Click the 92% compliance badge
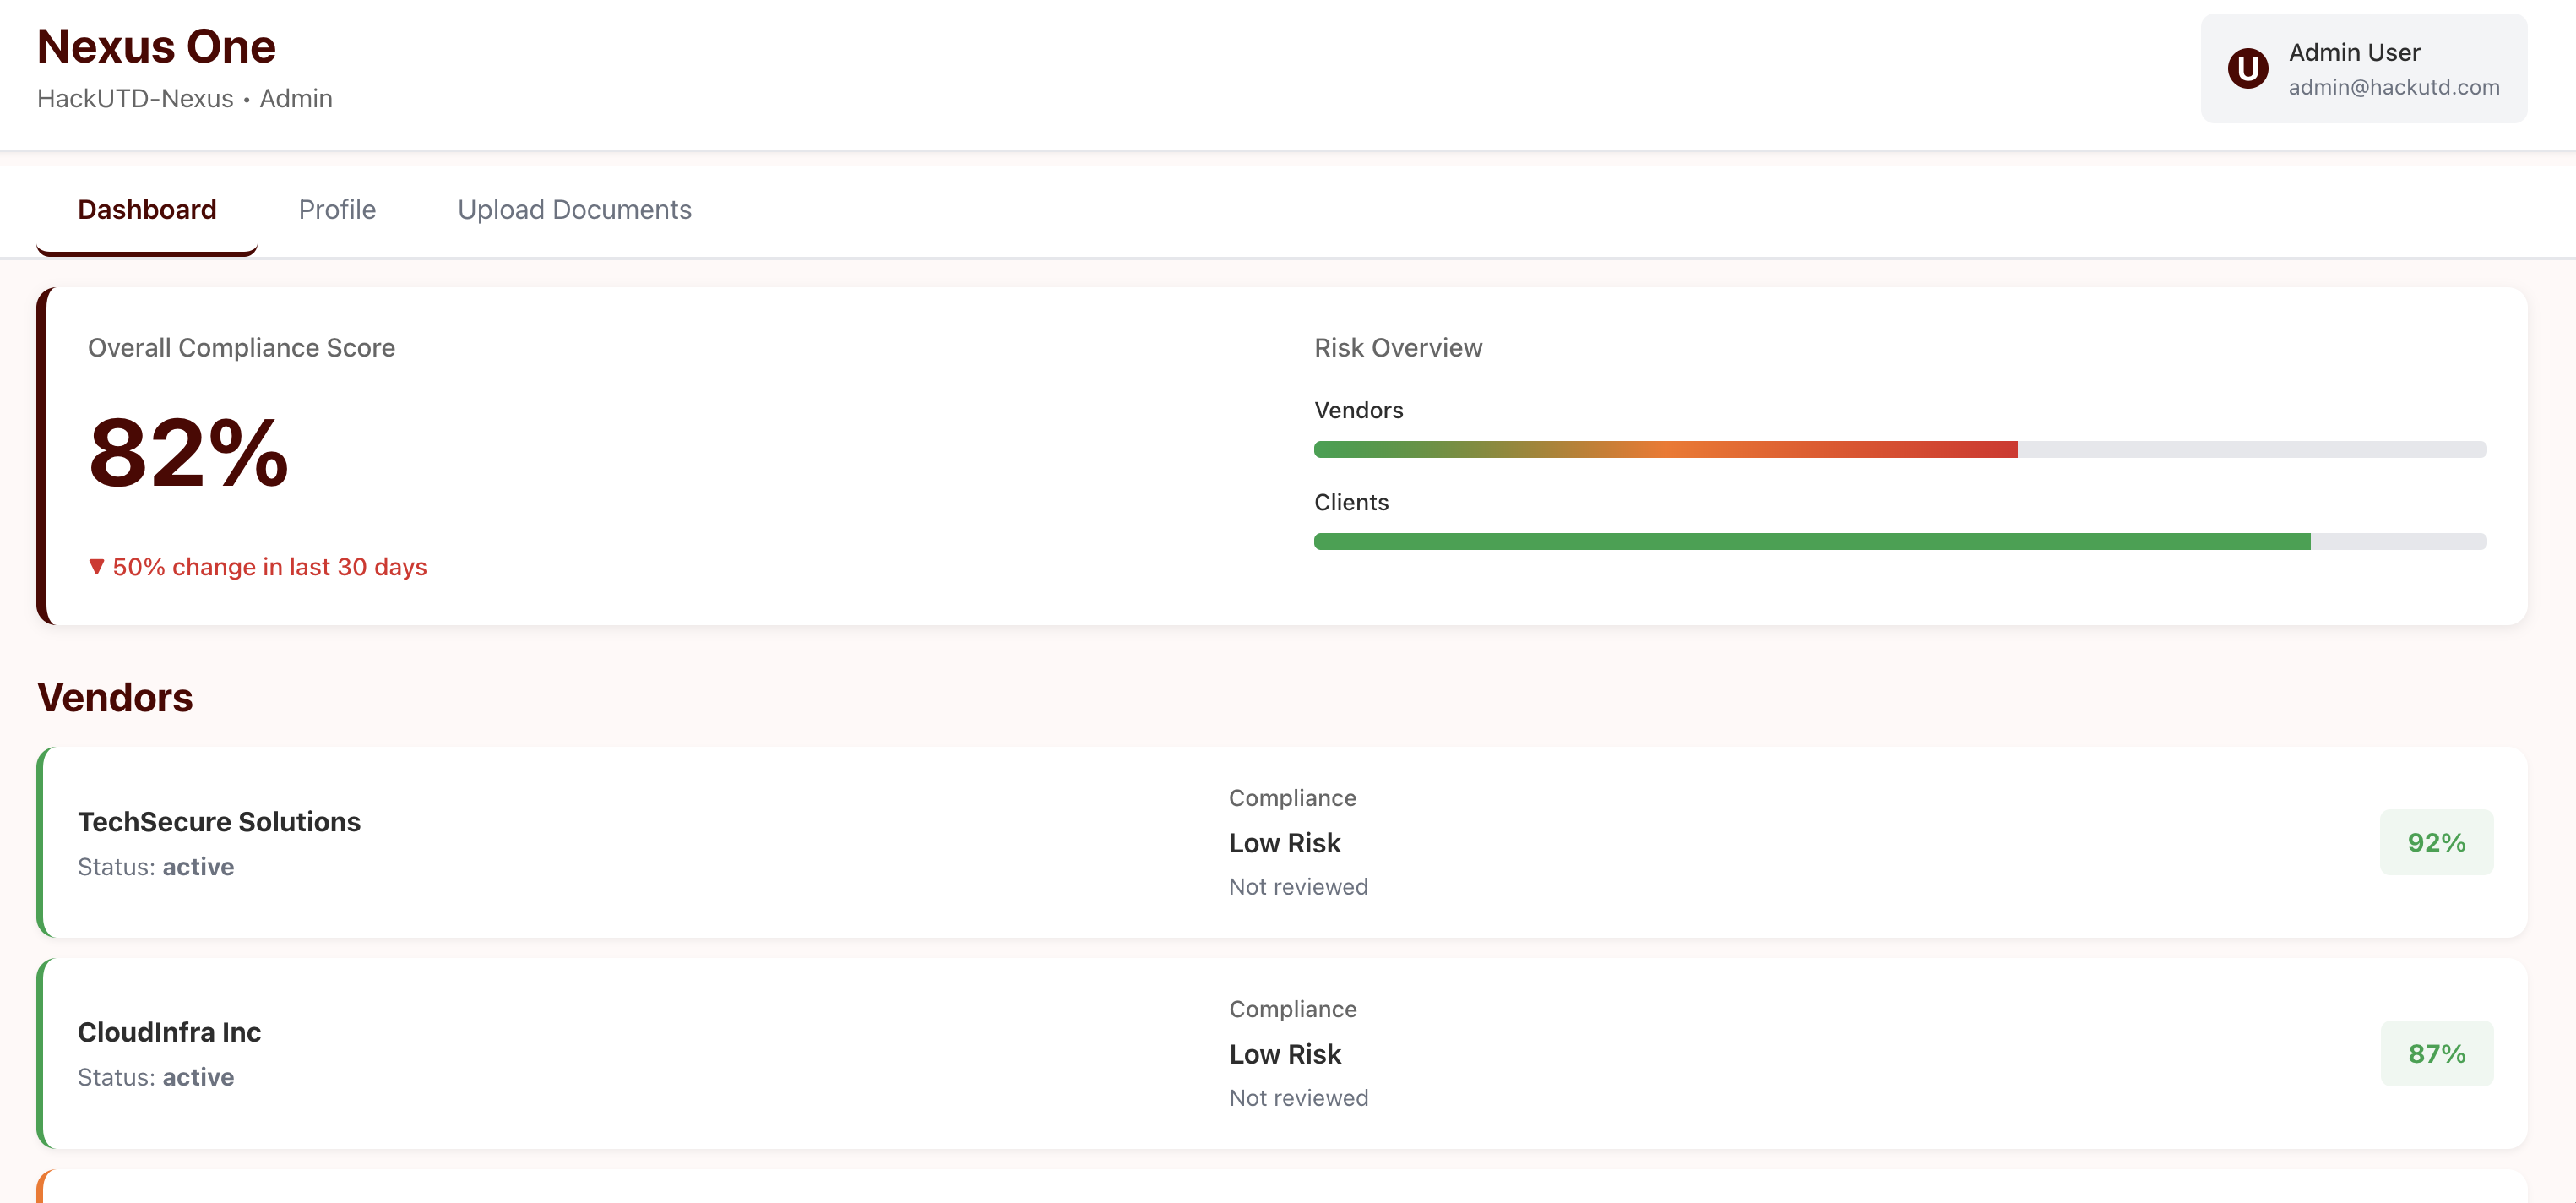The height and width of the screenshot is (1203, 2576). (x=2435, y=843)
